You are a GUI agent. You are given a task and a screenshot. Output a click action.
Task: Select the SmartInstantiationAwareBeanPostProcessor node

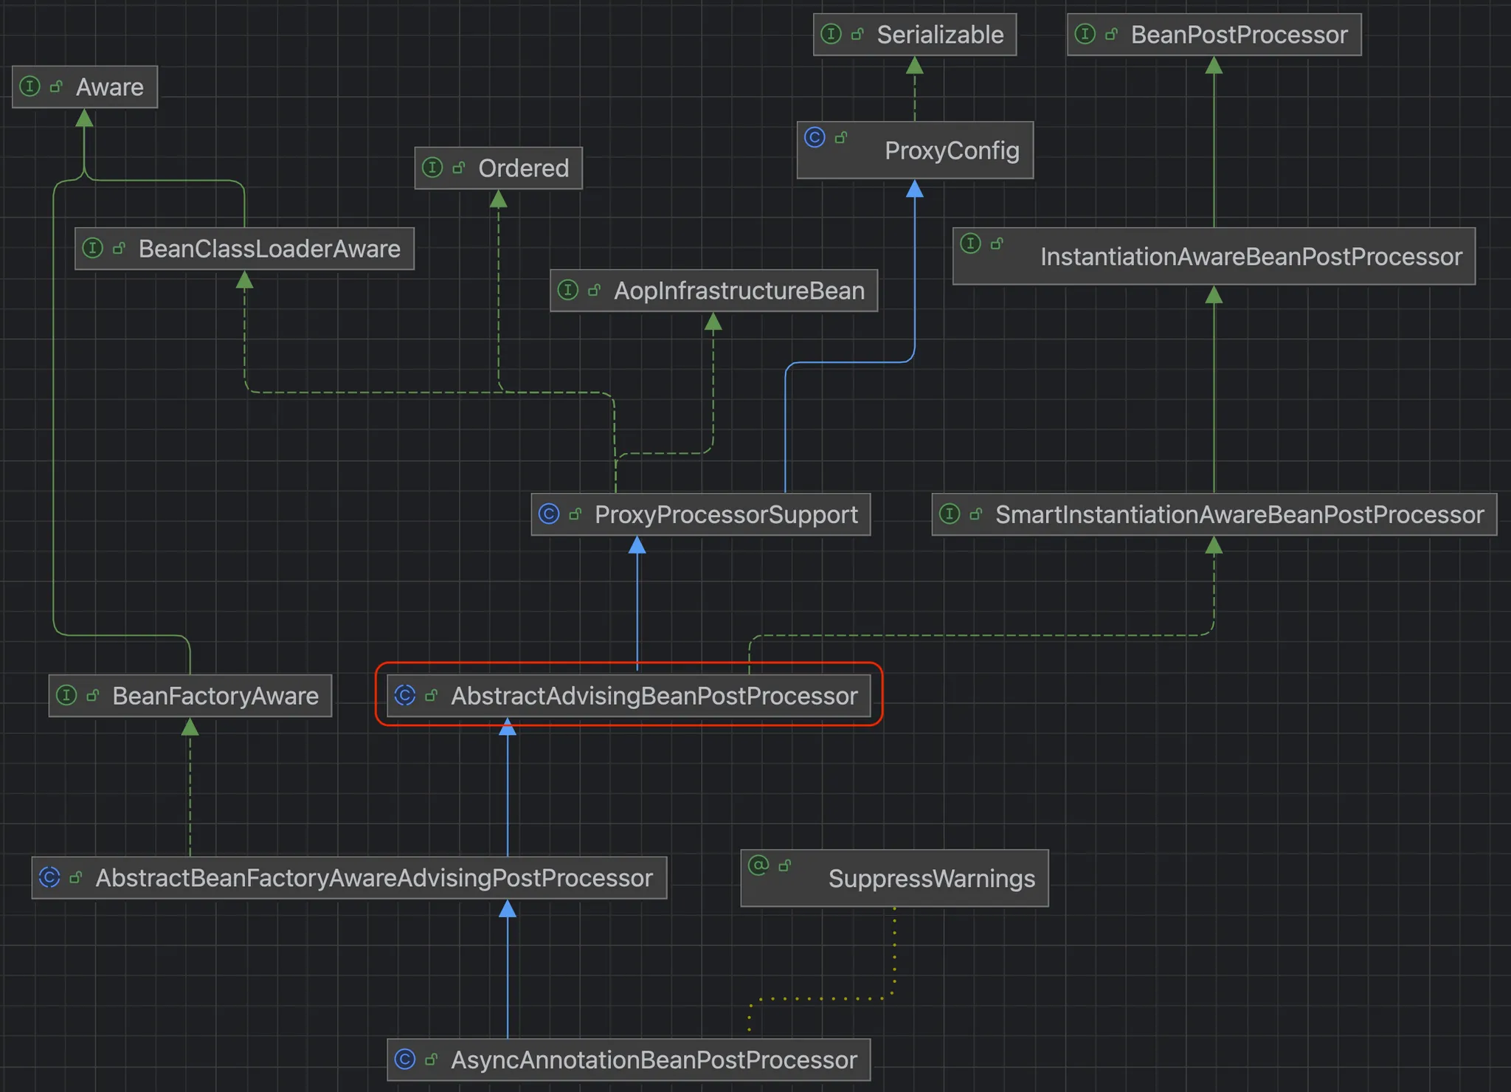click(x=1239, y=514)
